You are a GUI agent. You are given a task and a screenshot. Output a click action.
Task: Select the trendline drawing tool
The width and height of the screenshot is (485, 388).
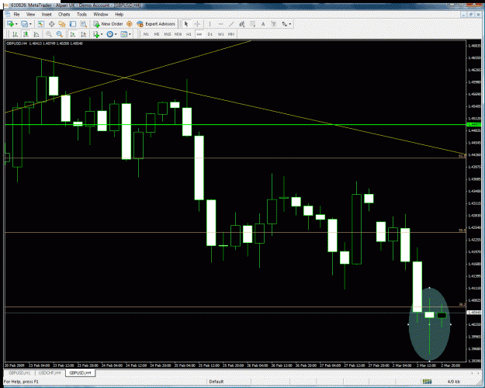(231, 24)
